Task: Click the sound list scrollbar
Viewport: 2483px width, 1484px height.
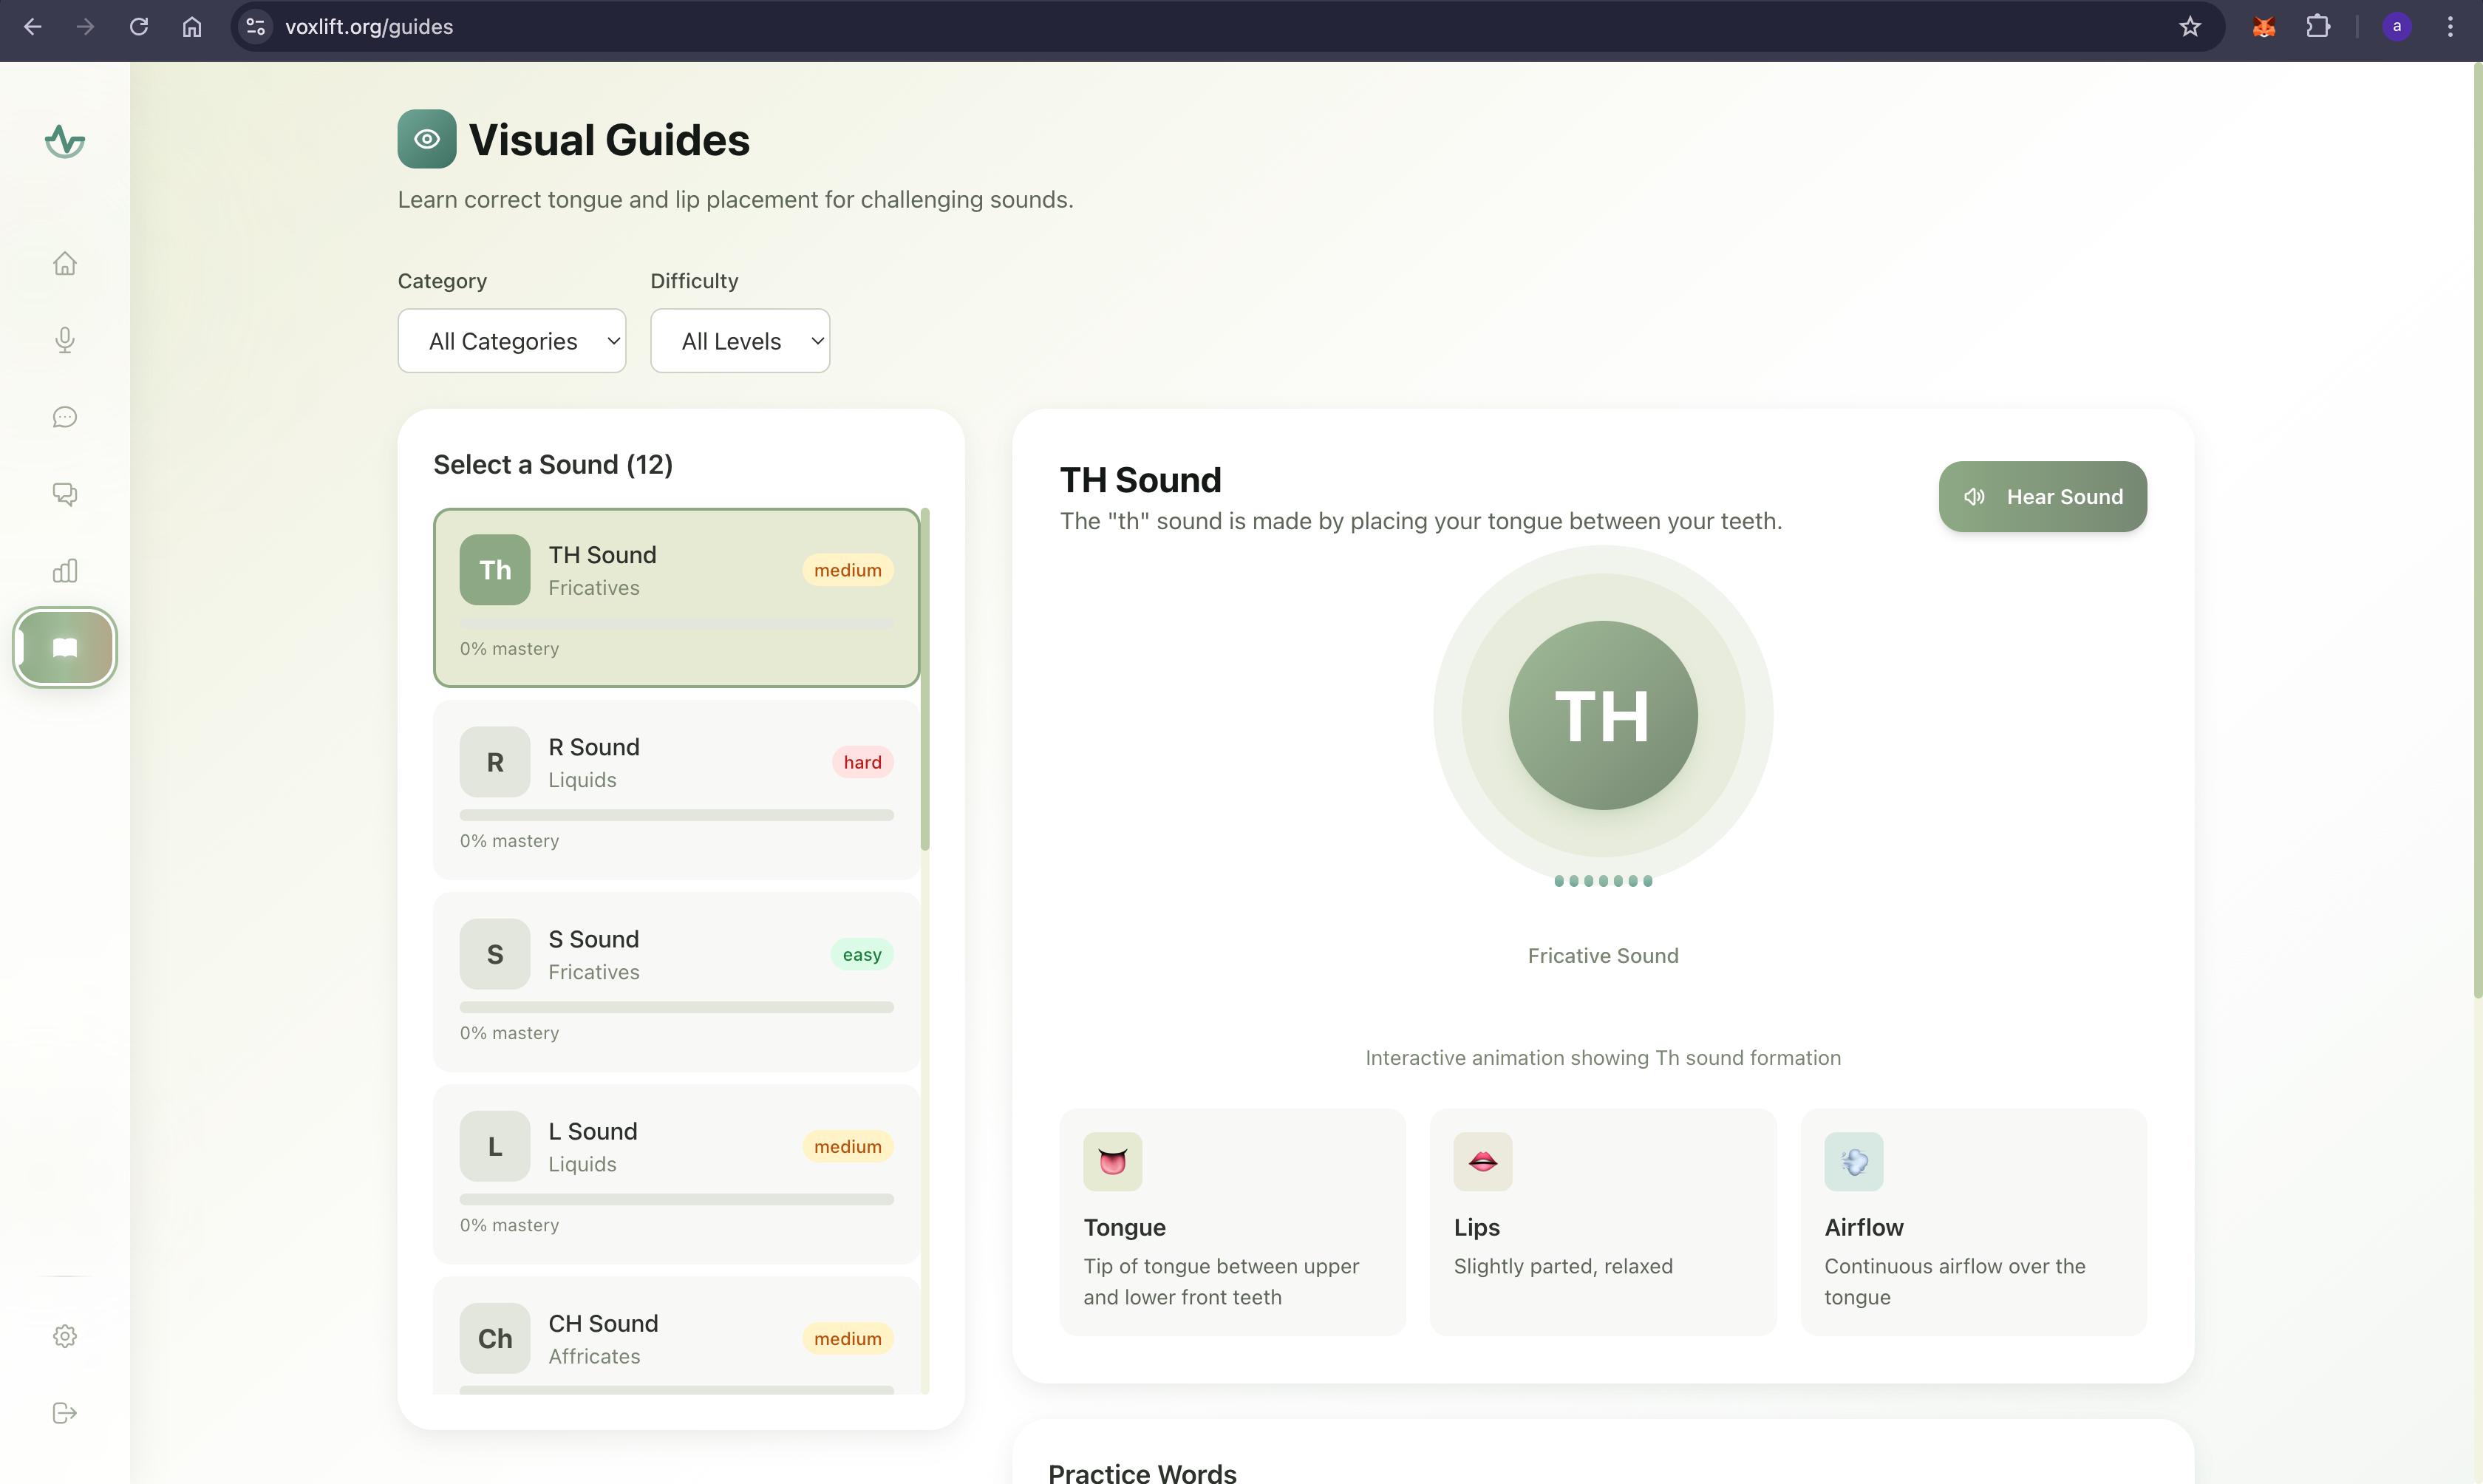Action: click(924, 680)
